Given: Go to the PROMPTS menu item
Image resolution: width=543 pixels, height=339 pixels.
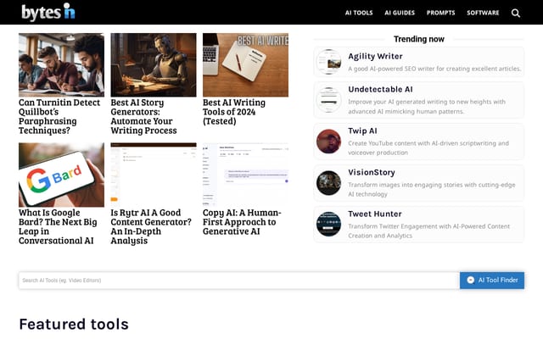Looking at the screenshot, I should [440, 13].
